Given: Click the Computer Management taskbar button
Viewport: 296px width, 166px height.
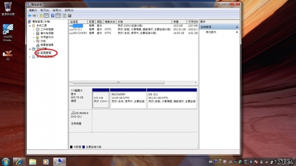Looking at the screenshot, I should [60, 162].
